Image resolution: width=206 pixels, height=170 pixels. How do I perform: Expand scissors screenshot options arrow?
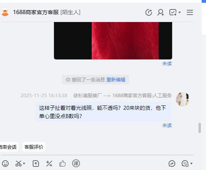click(x=24, y=164)
